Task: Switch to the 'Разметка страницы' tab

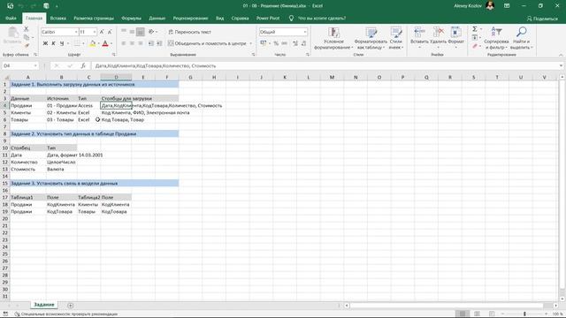Action: pyautogui.click(x=94, y=18)
